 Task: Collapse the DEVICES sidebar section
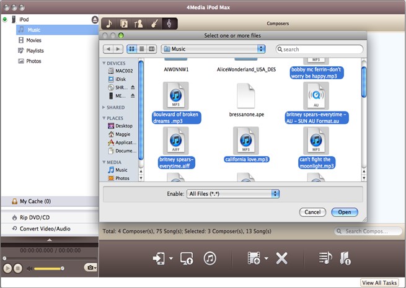point(104,63)
